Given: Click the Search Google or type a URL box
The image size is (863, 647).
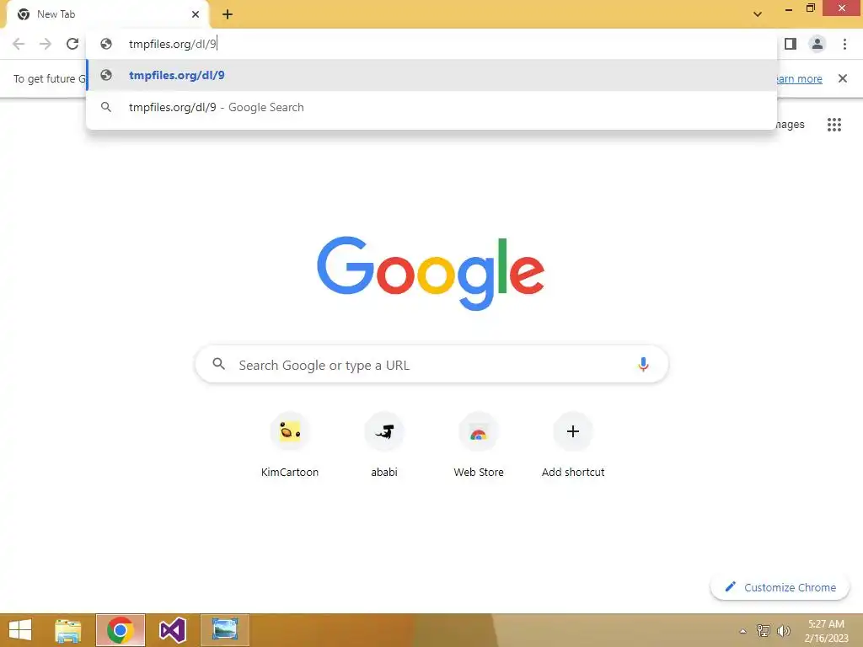Looking at the screenshot, I should pos(431,364).
